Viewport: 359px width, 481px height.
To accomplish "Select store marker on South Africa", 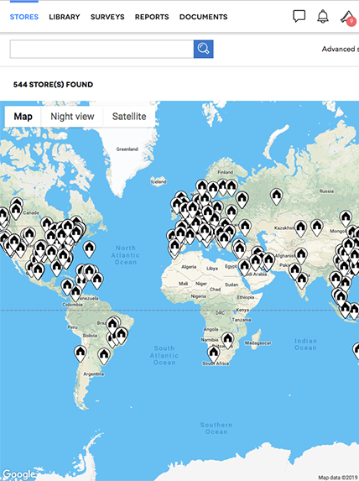I will pos(213,353).
